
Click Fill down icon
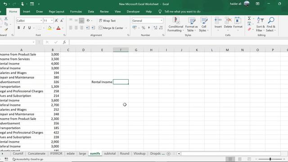[249, 24]
